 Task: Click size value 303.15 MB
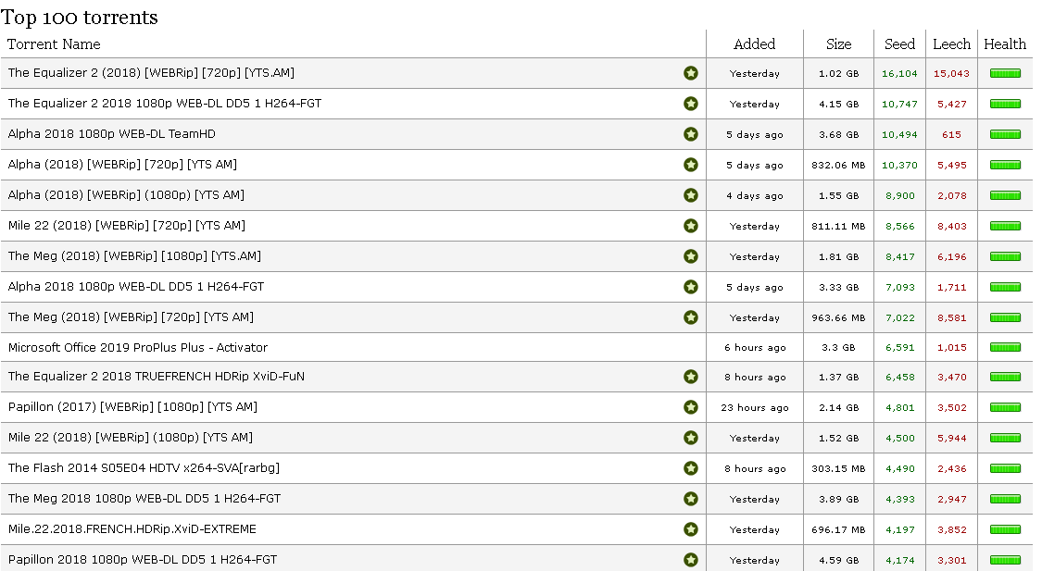pyautogui.click(x=838, y=469)
